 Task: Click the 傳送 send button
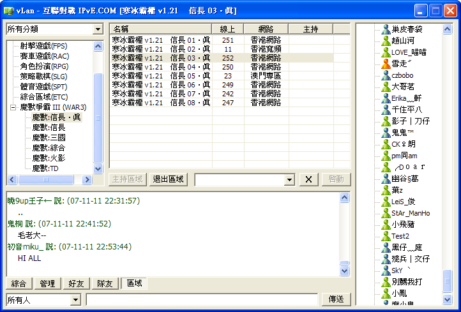tap(336, 299)
